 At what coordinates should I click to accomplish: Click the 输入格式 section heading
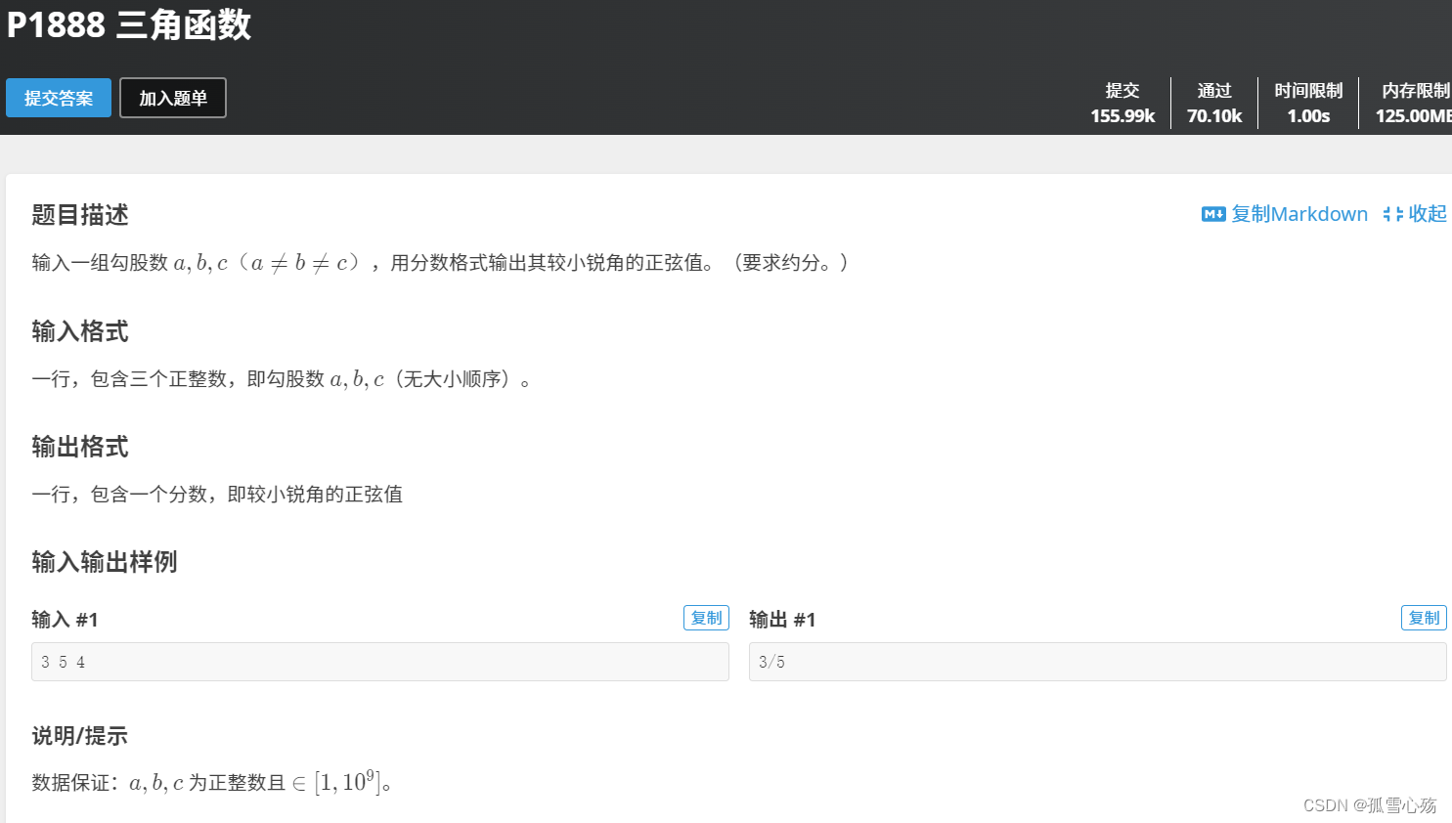point(79,331)
